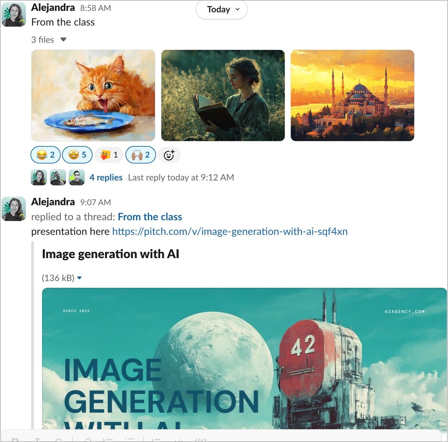Click Alejandra's name on 9:07 AM message
This screenshot has height=442, width=448.
pyautogui.click(x=53, y=202)
